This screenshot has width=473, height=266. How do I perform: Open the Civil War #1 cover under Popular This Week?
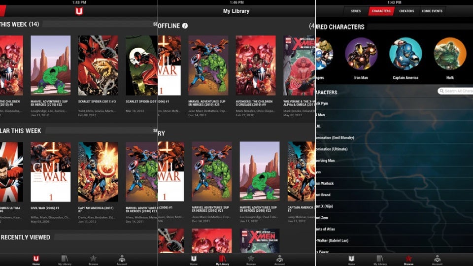coord(51,172)
